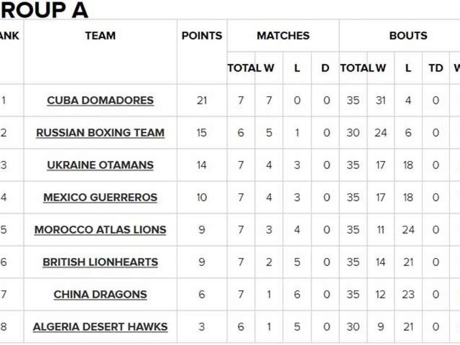Click the BOUTS group header

point(408,36)
